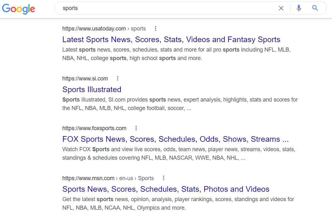Click the Google logo
Image resolution: width=332 pixels, height=215 pixels.
pyautogui.click(x=19, y=9)
